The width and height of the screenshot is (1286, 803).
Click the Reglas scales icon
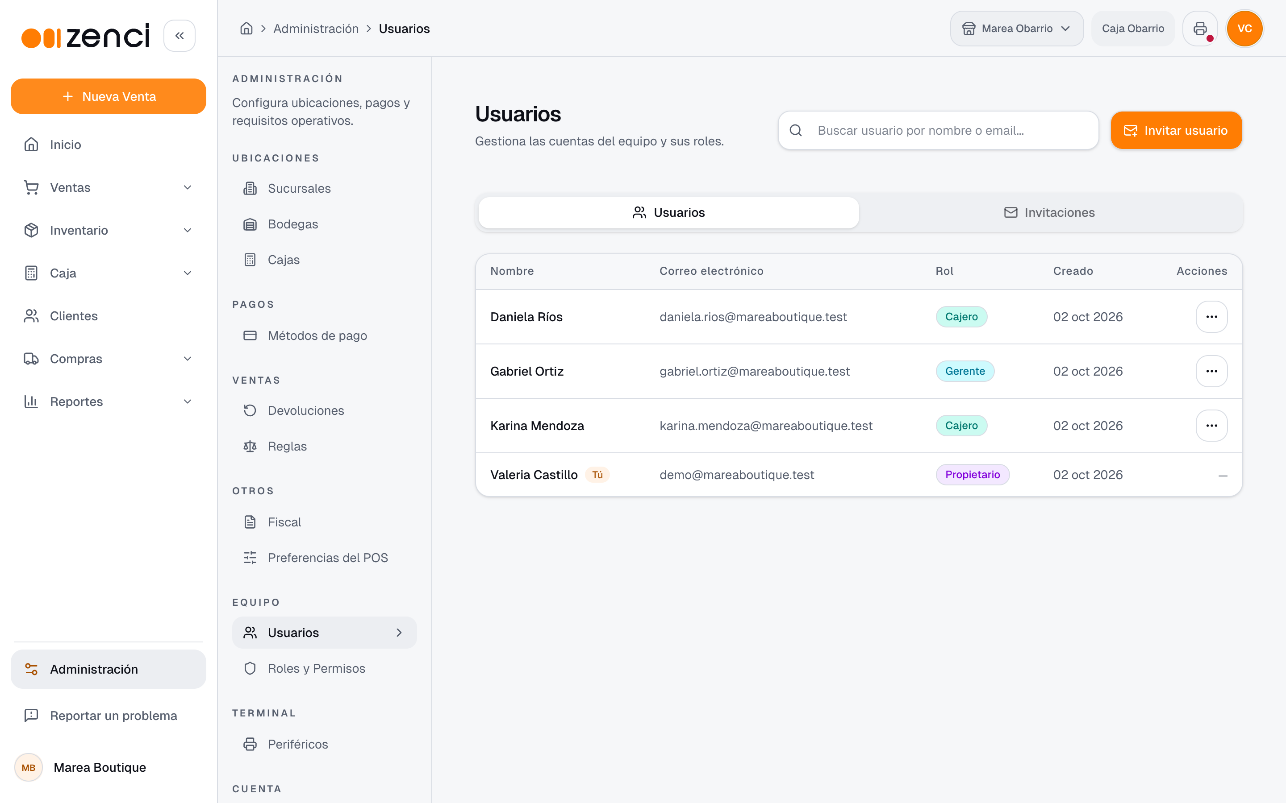pos(250,446)
